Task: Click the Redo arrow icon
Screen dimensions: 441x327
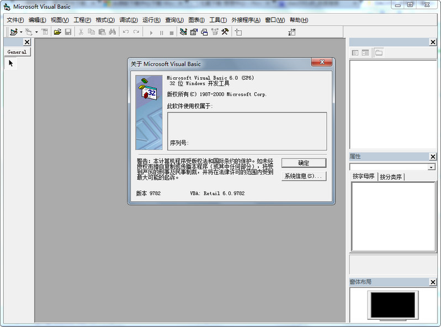Action: pos(136,32)
